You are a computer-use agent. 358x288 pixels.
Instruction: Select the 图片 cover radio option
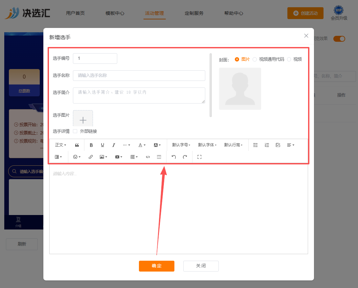coord(237,60)
